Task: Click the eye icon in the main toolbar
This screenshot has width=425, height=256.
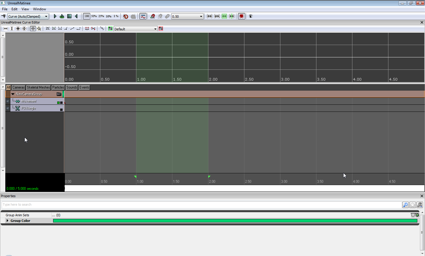Action: [x=251, y=16]
